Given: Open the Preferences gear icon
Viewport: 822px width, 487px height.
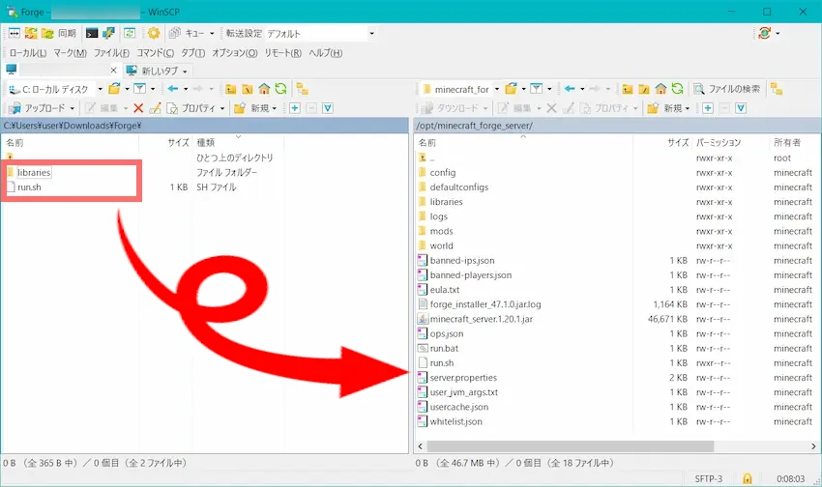Looking at the screenshot, I should 154,34.
